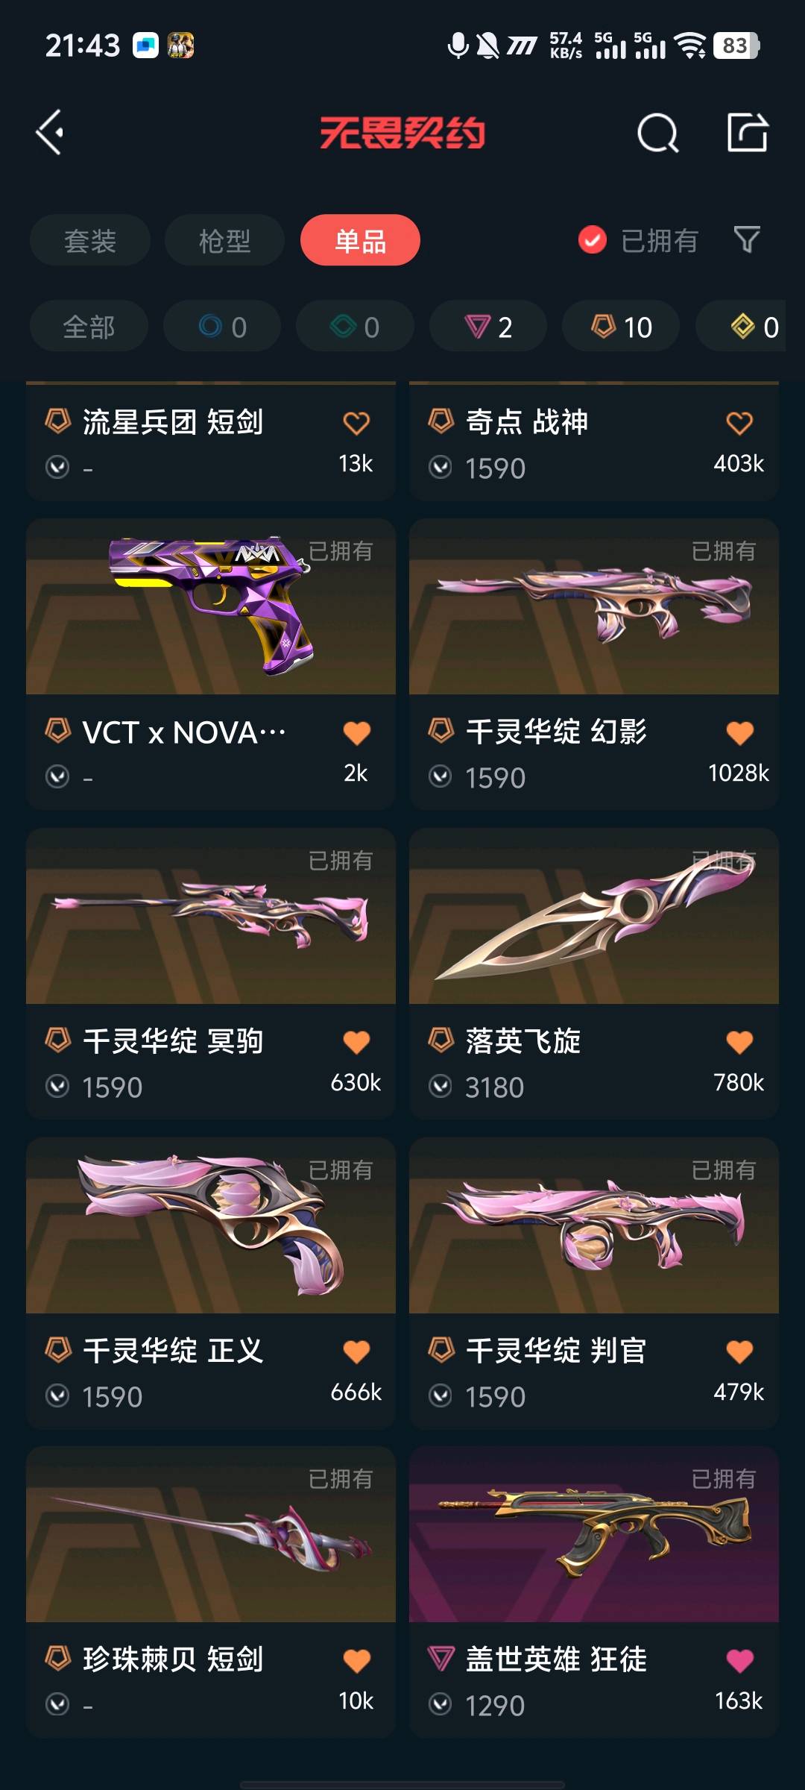Viewport: 805px width, 1790px height.
Task: Filter by purple triangle tier showing 2
Action: pyautogui.click(x=488, y=327)
